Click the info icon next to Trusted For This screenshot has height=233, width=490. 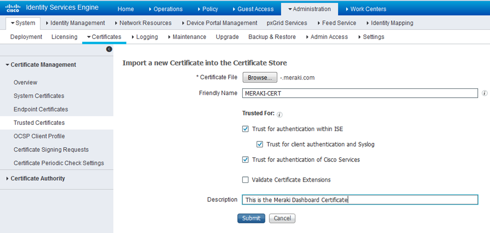[x=280, y=115]
